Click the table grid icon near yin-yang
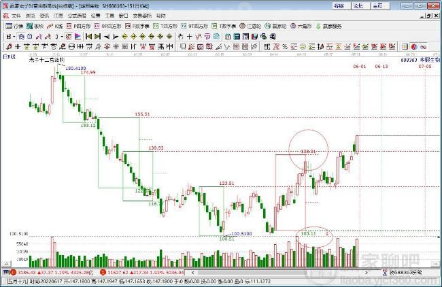This screenshot has width=442, height=287. [405, 46]
